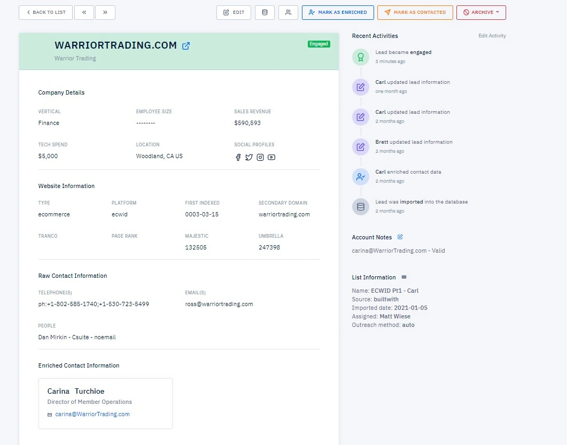Image resolution: width=567 pixels, height=445 pixels.
Task: Open the Twitter social profile
Action: (x=249, y=157)
